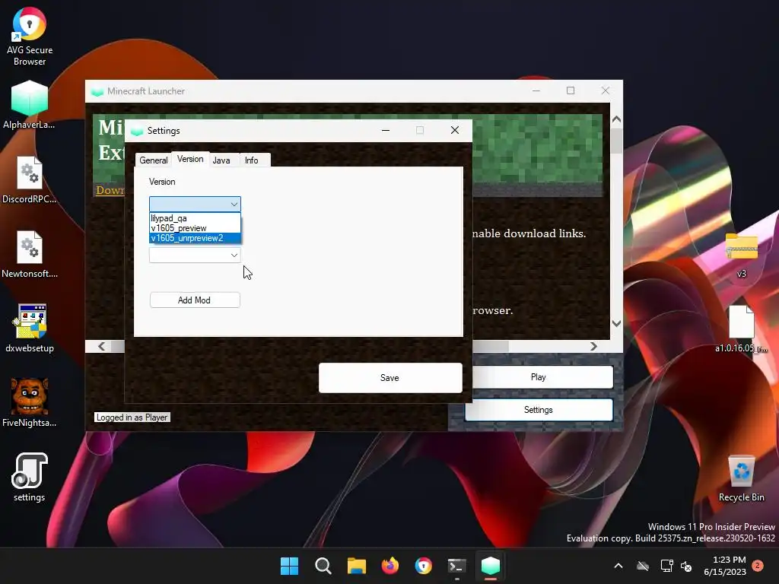779x584 pixels.
Task: Open taskbar clock showing 1:23 PM
Action: 725,566
